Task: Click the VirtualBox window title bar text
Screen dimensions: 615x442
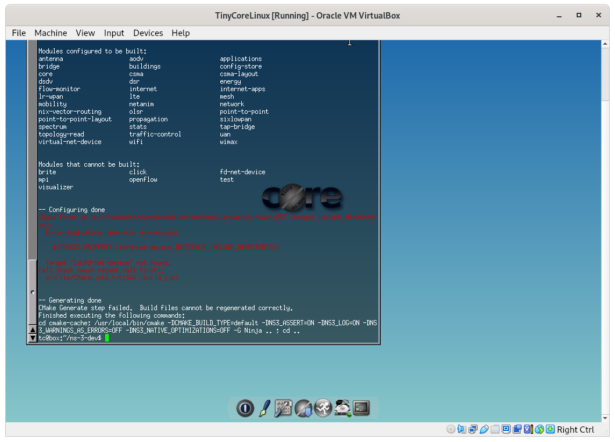Action: 307,16
